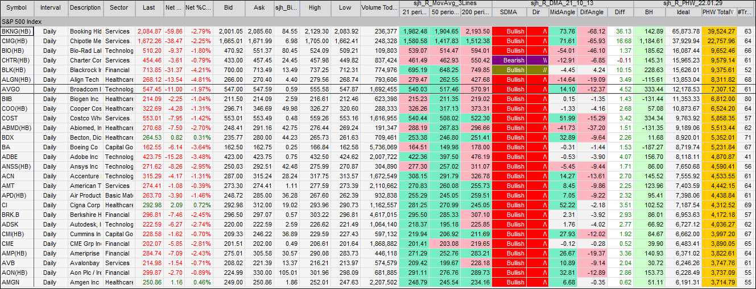Select the AMGN symbol cell

click(17, 282)
